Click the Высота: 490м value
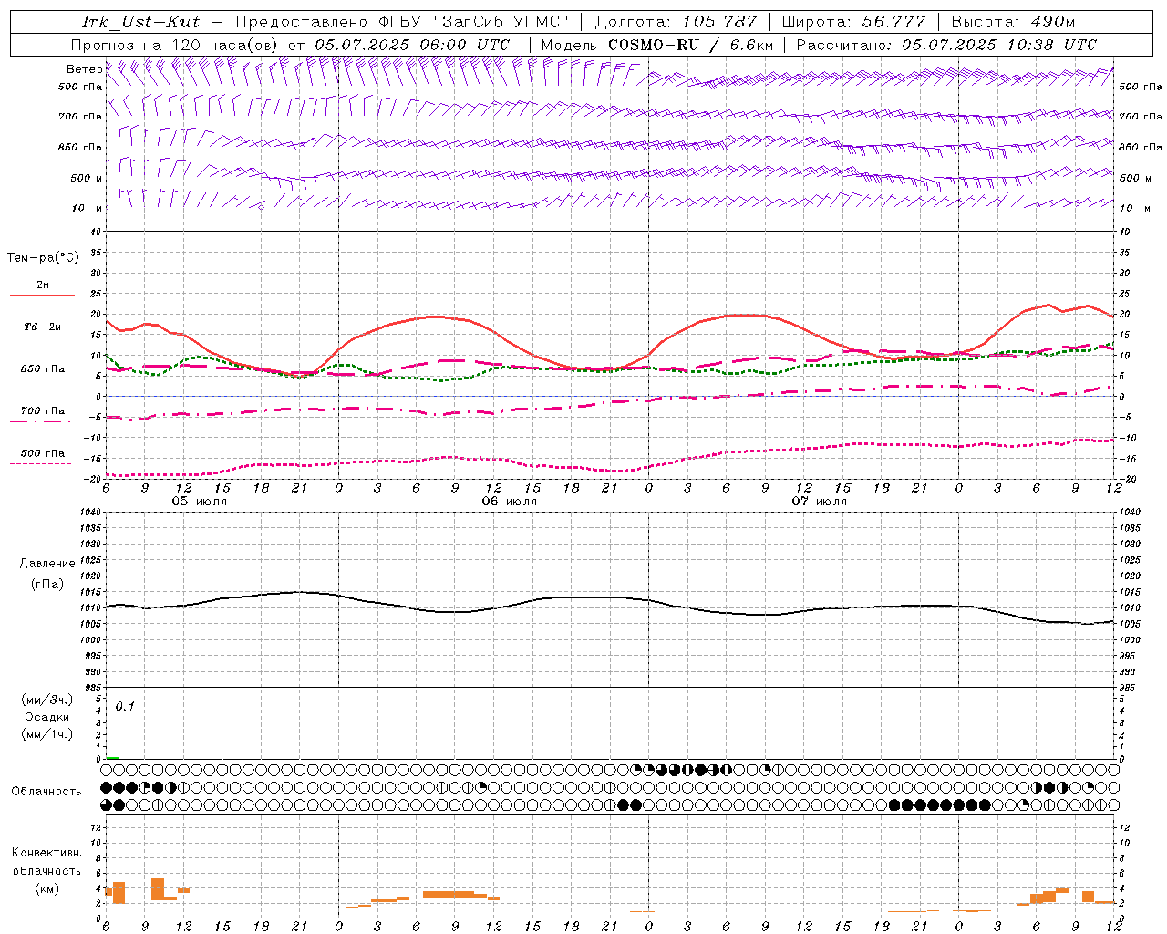The height and width of the screenshot is (934, 1167). tap(1013, 22)
